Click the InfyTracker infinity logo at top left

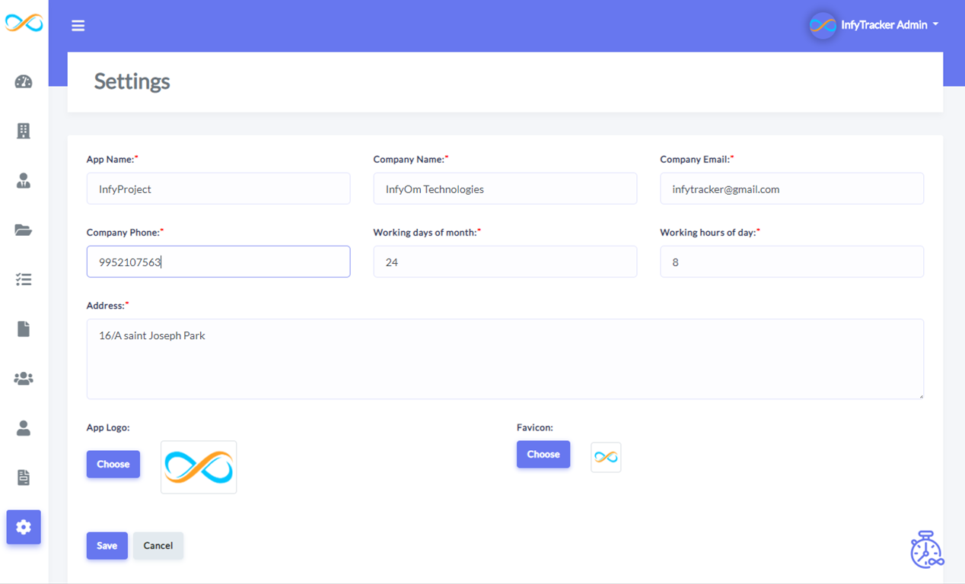click(x=24, y=24)
